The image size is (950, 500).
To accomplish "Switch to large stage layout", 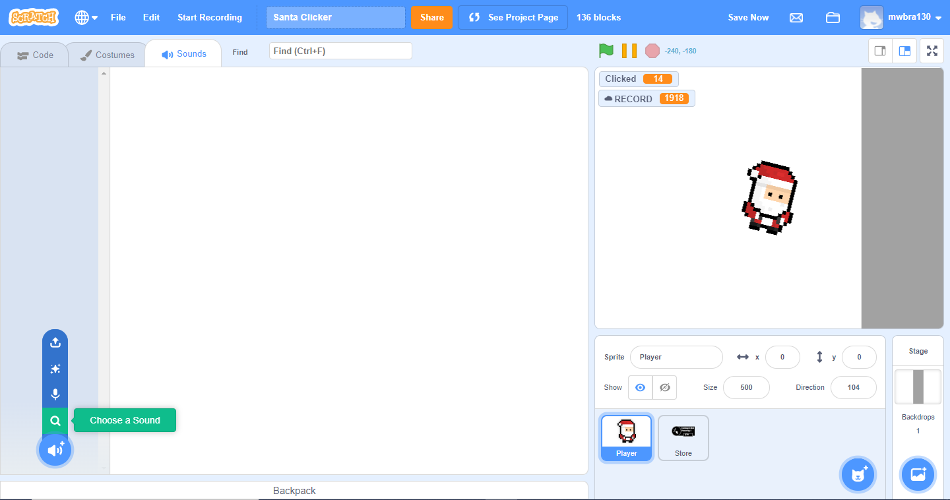I will click(904, 51).
